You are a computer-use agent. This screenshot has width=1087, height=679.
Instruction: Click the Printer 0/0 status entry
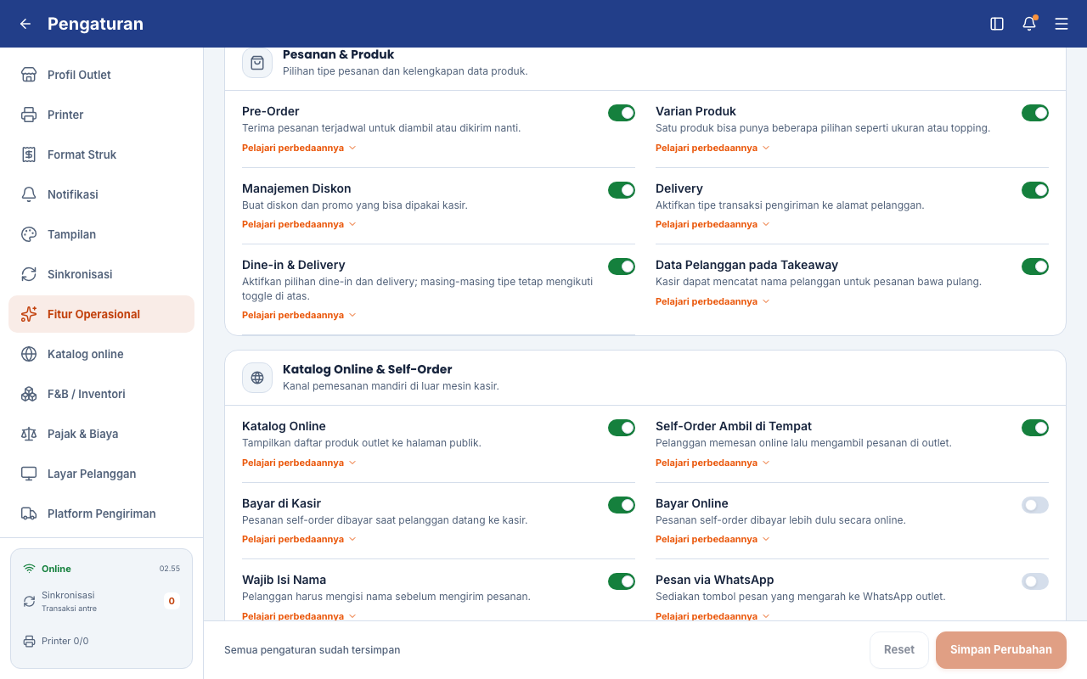[x=56, y=641]
